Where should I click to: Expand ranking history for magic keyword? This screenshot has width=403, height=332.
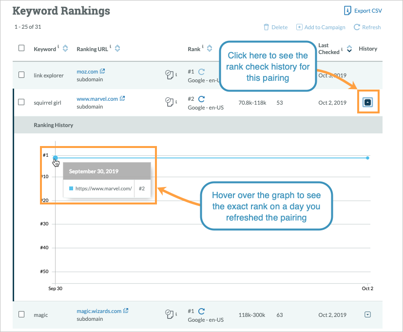(368, 314)
